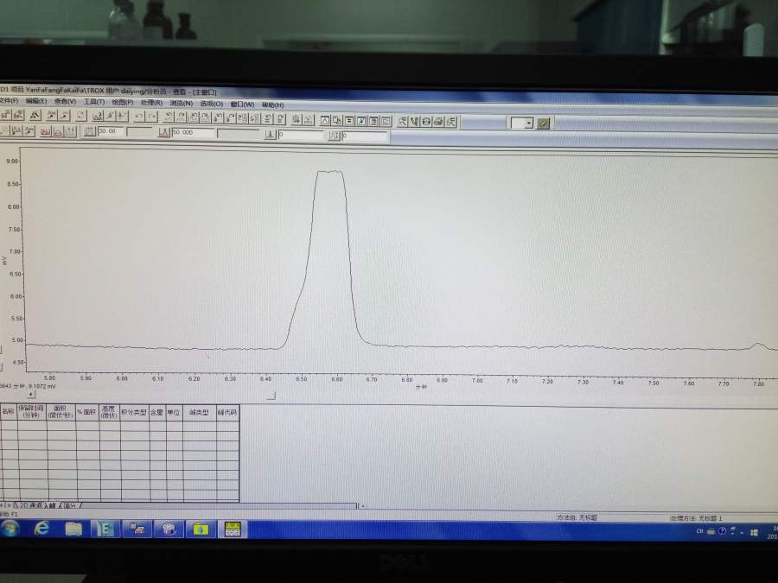Switch to the 峰 table tab
This screenshot has height=583, width=778.
[52, 505]
